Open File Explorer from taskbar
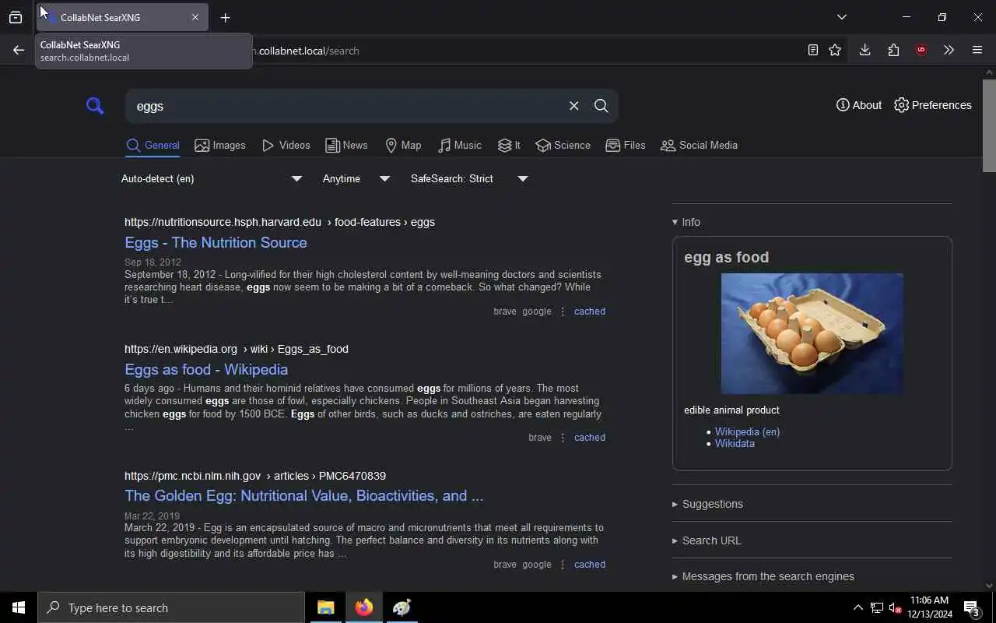 pos(325,607)
